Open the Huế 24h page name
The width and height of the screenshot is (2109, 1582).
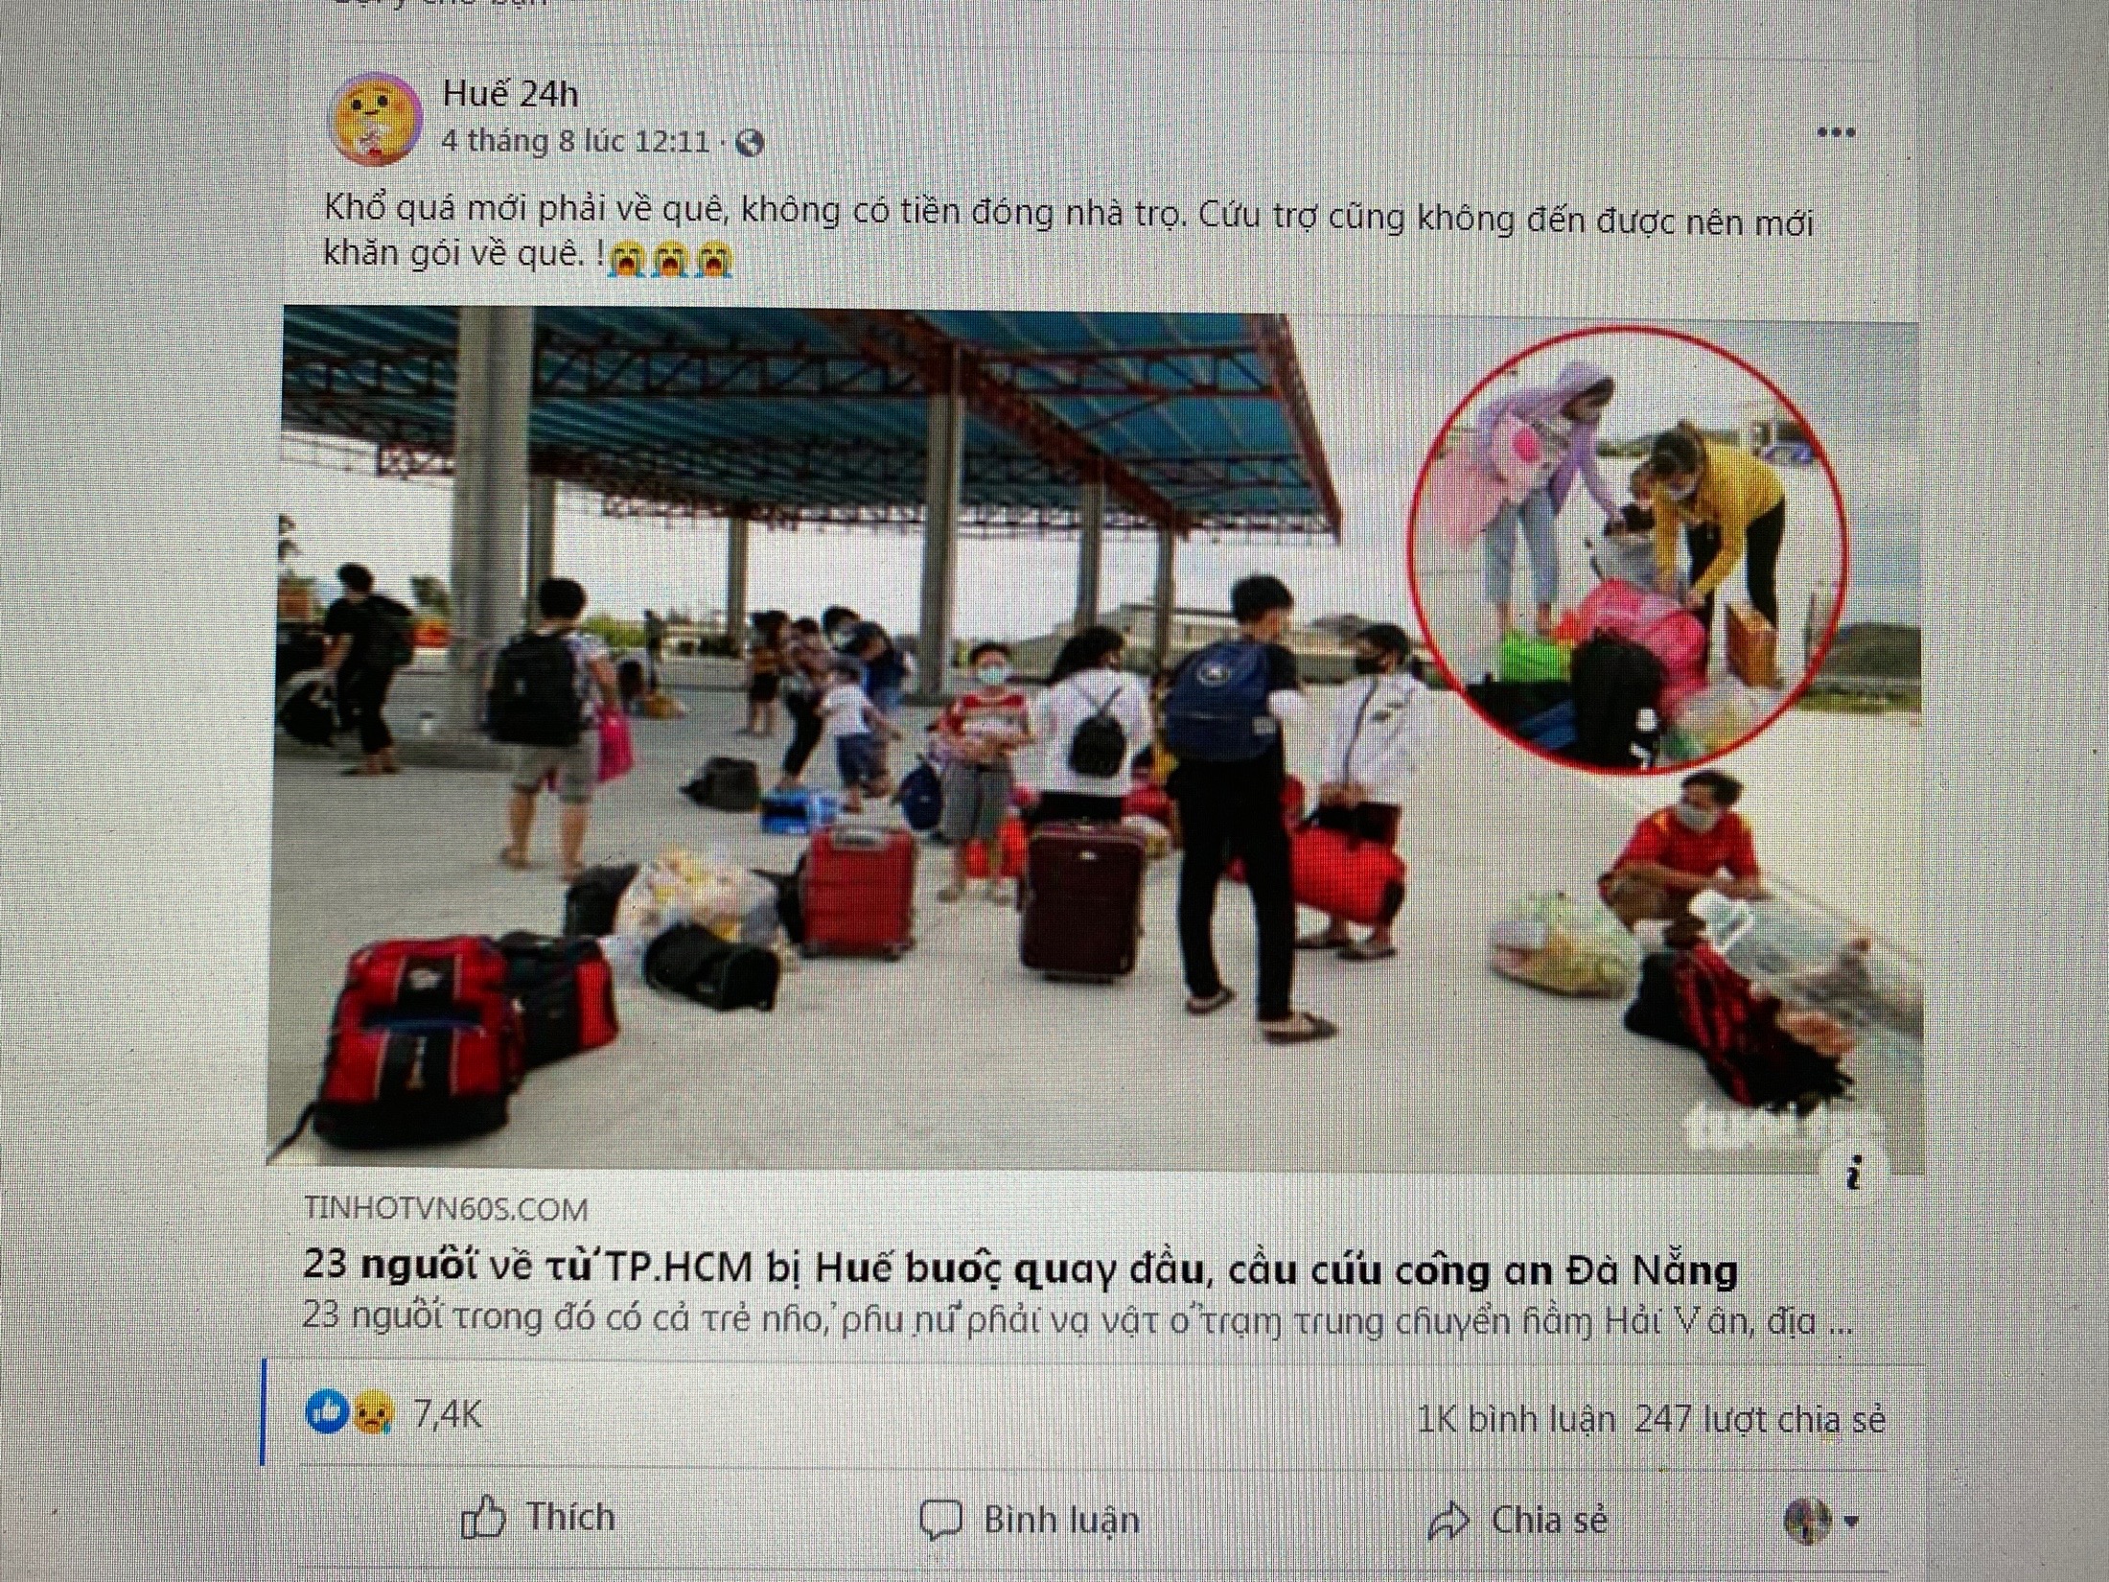click(510, 94)
